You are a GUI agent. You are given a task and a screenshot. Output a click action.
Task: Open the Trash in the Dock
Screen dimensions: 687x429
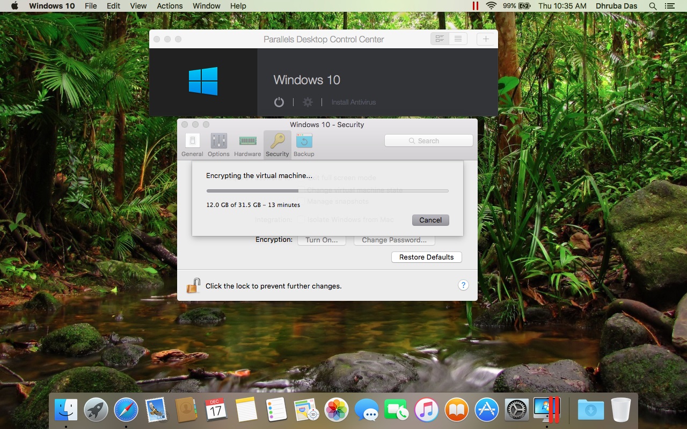(620, 411)
